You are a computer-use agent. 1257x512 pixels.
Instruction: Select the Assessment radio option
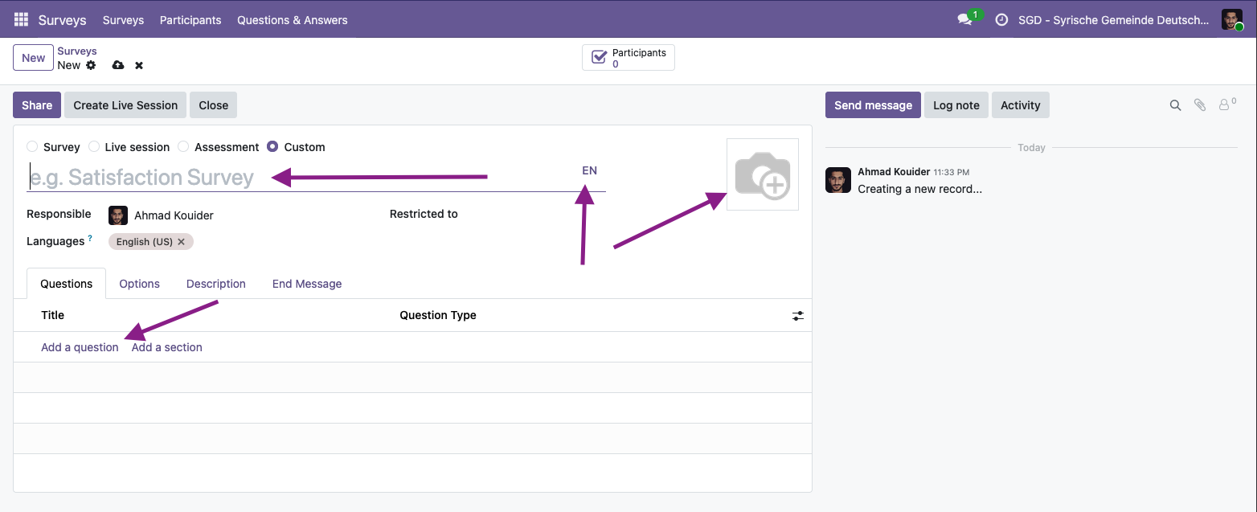coord(183,147)
